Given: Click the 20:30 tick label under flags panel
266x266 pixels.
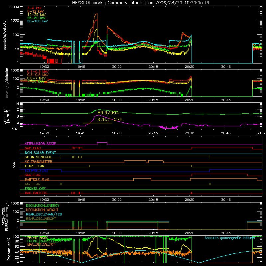Looking at the screenshot, I should coord(190,200).
